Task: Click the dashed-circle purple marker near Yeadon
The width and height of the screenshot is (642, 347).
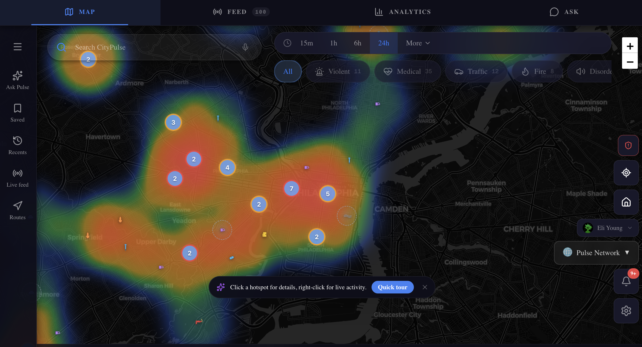Action: (222, 230)
